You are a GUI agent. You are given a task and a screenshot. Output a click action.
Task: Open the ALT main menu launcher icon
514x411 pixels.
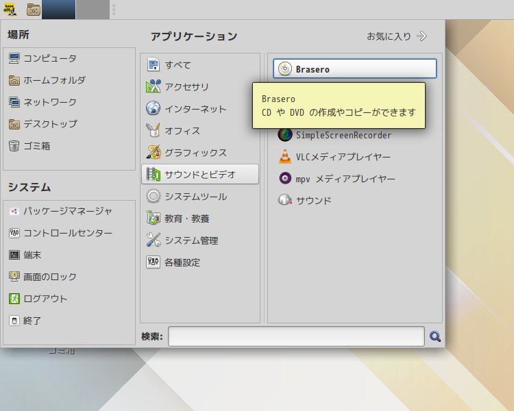[x=10, y=10]
